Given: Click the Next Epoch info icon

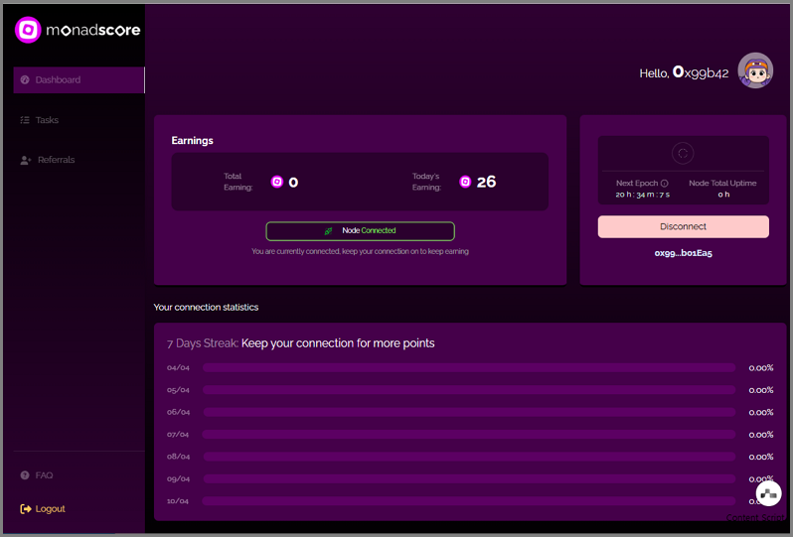Looking at the screenshot, I should (664, 184).
